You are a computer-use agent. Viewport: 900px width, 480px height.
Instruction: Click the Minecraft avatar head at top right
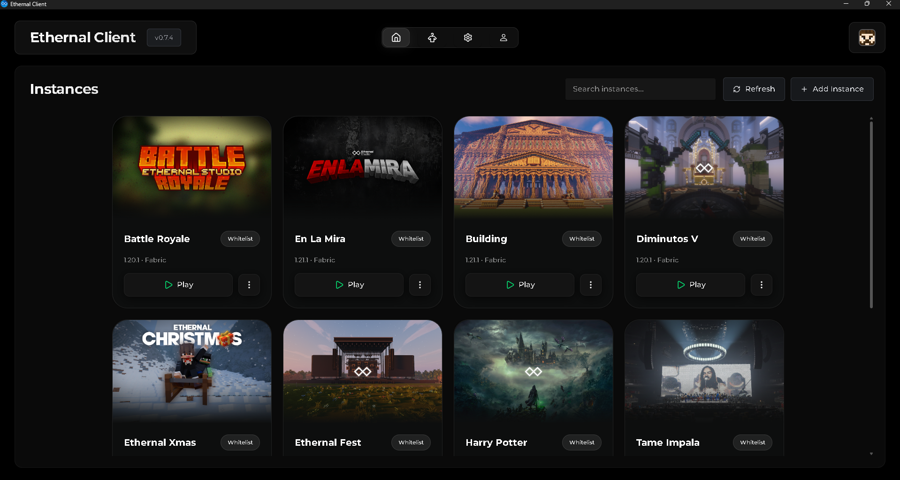coord(866,37)
